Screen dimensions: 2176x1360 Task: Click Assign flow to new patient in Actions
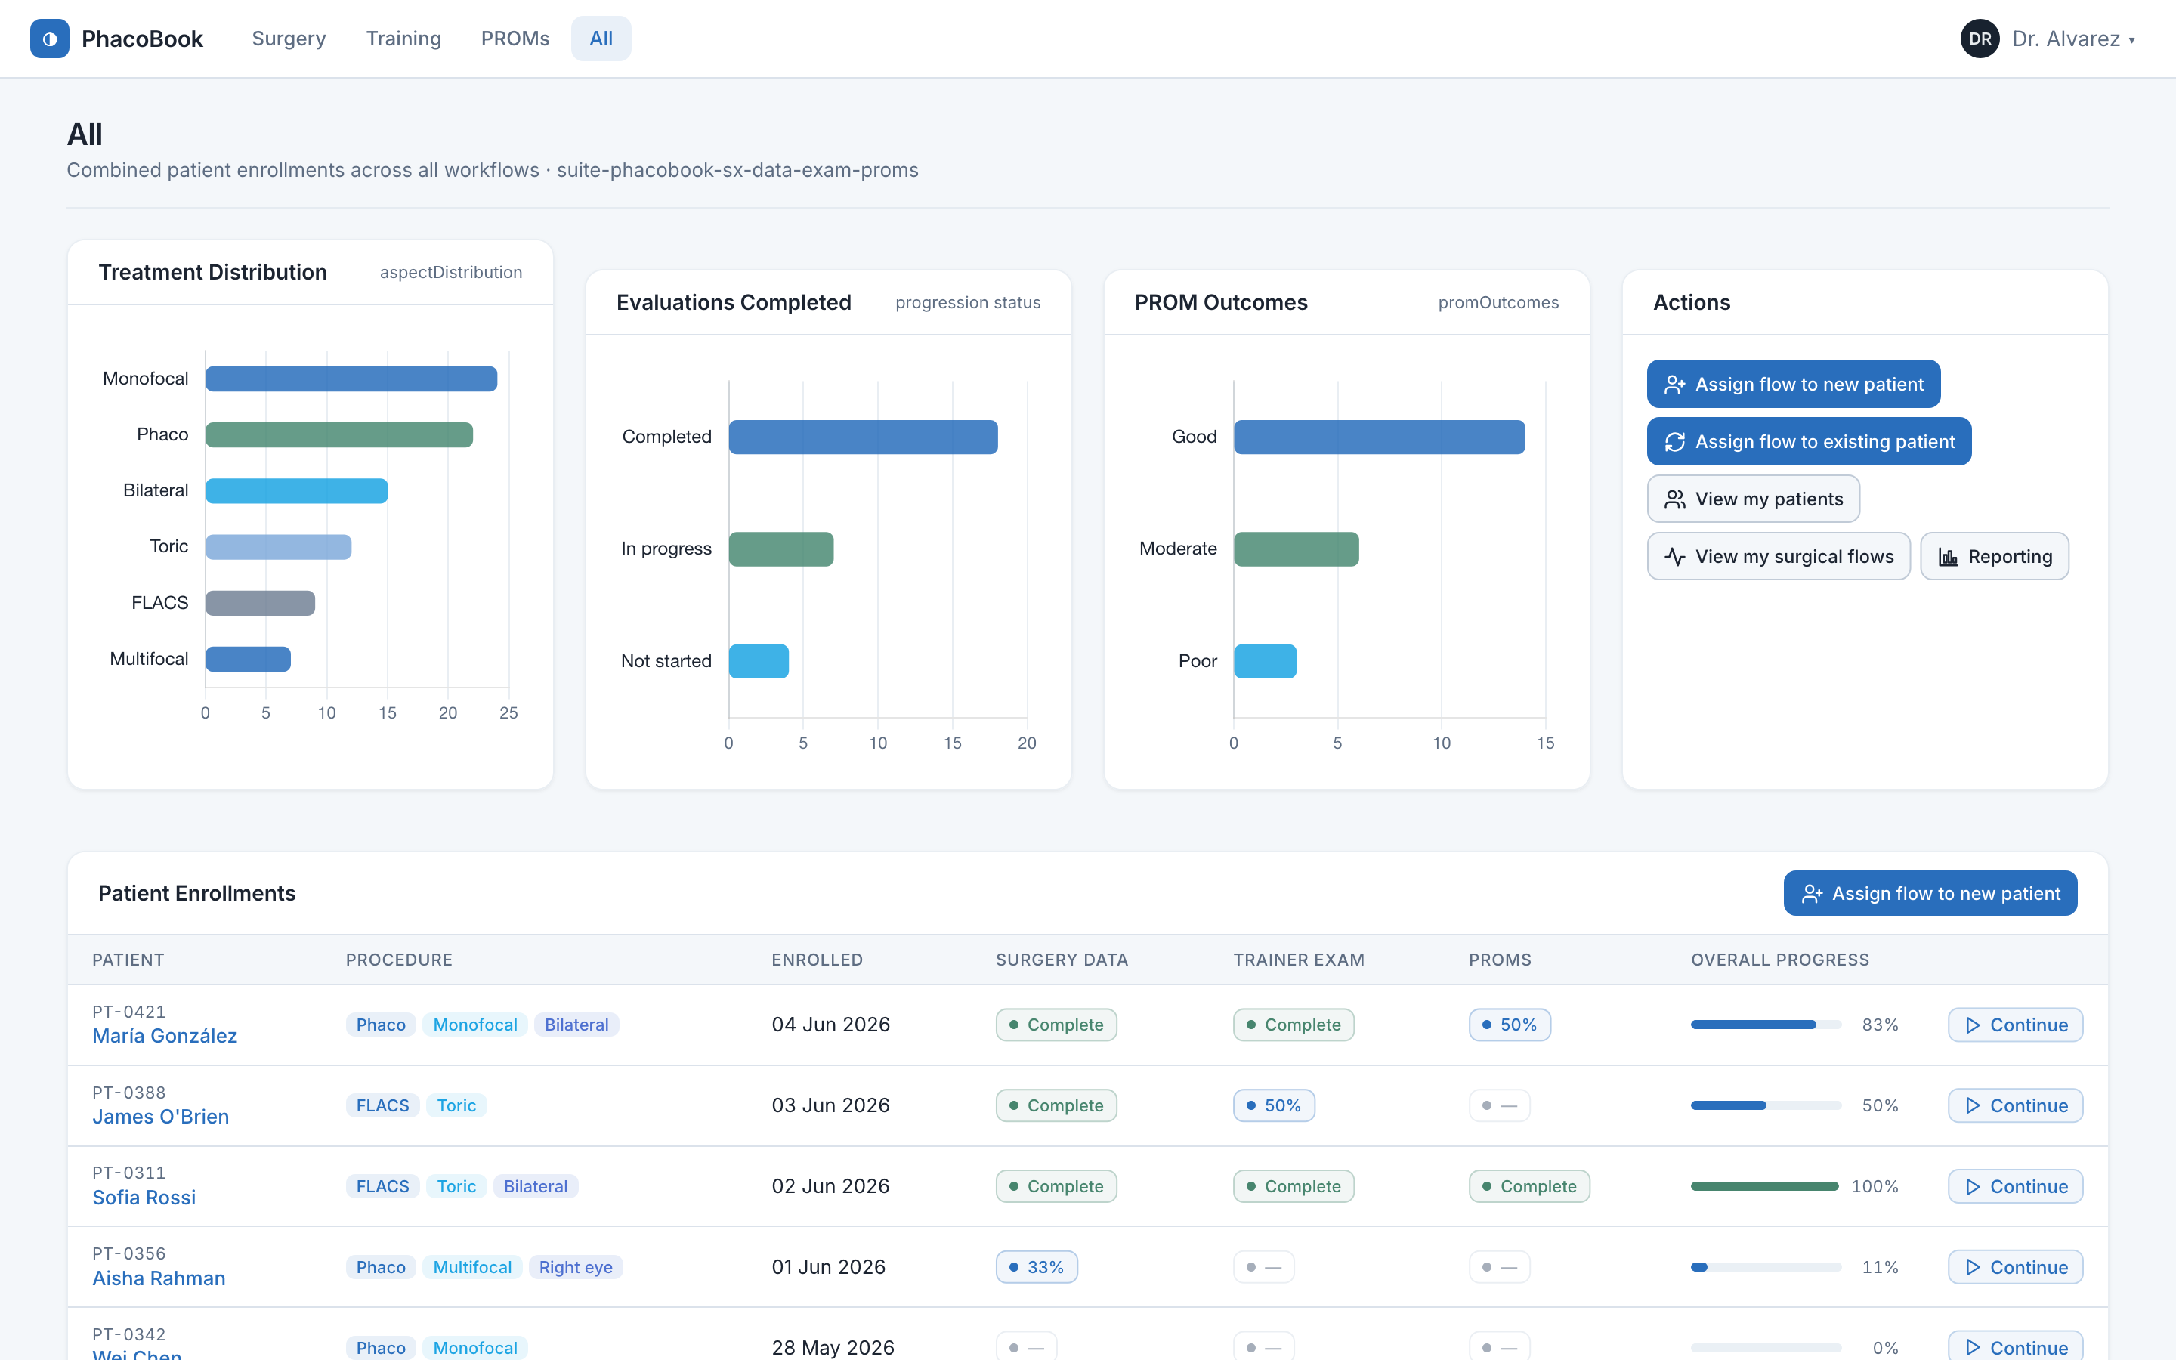[x=1793, y=384]
